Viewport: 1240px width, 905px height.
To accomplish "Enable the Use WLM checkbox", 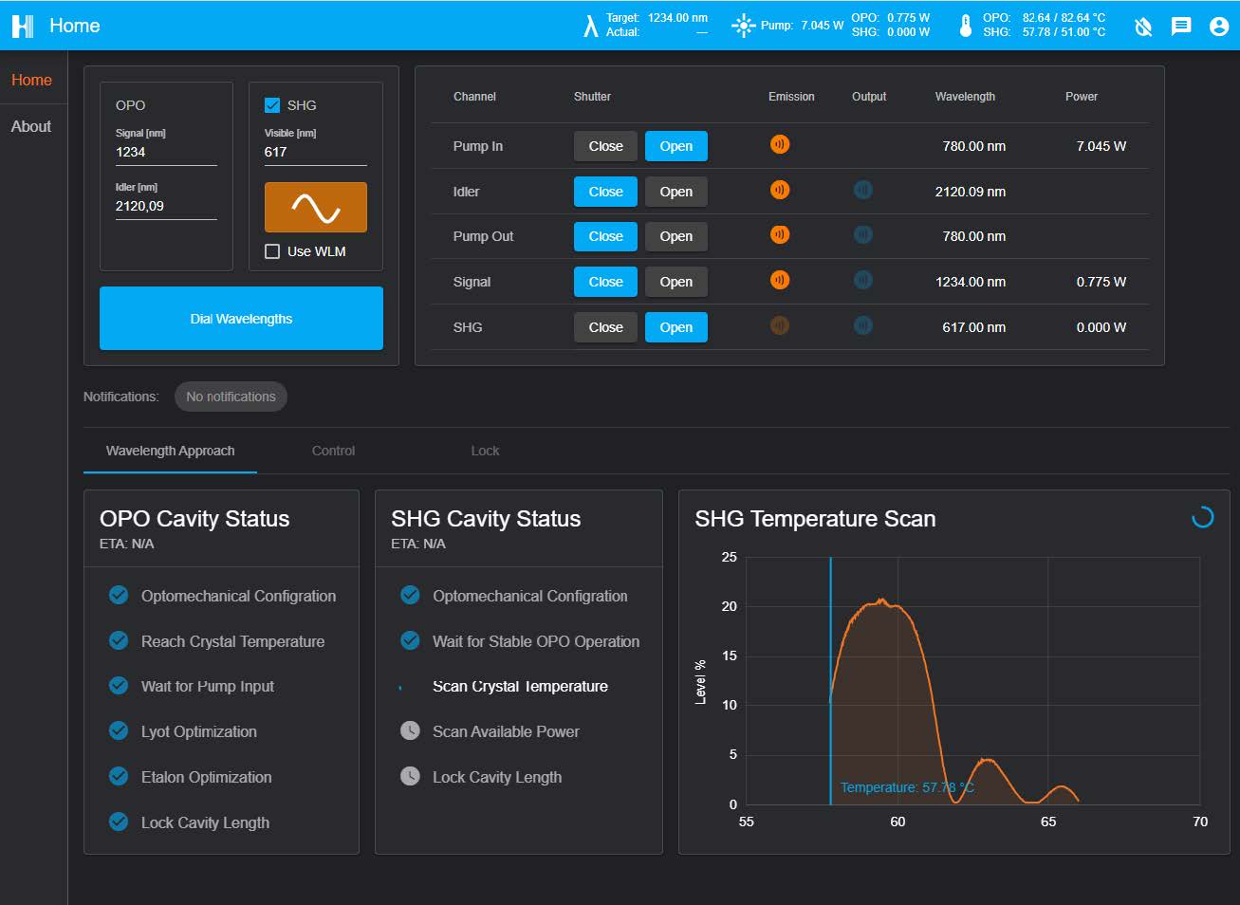I will [272, 251].
